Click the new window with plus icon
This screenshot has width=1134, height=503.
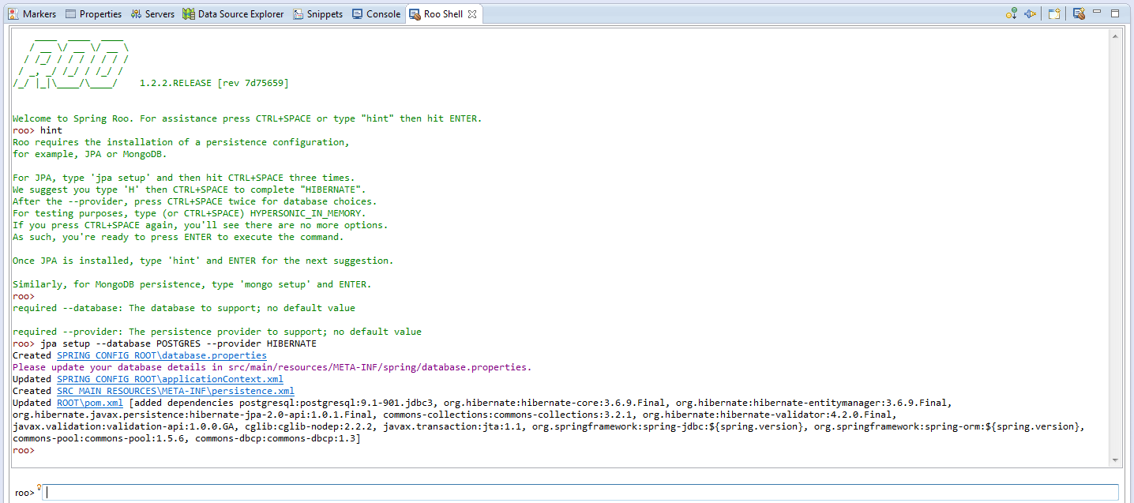coord(1053,13)
